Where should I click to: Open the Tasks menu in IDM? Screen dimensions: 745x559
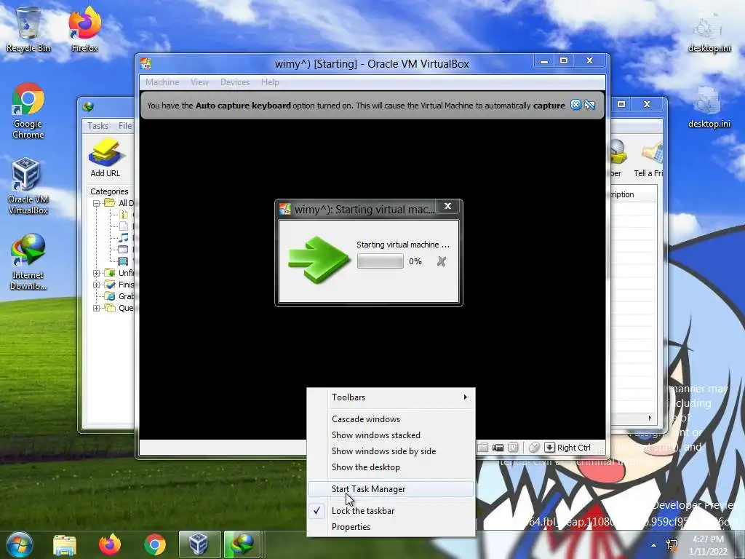tap(97, 125)
